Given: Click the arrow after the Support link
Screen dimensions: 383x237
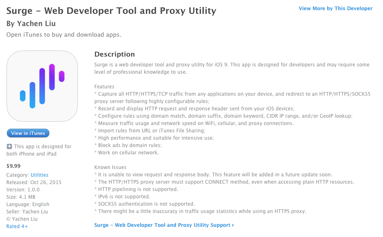Looking at the screenshot, I should [233, 225].
